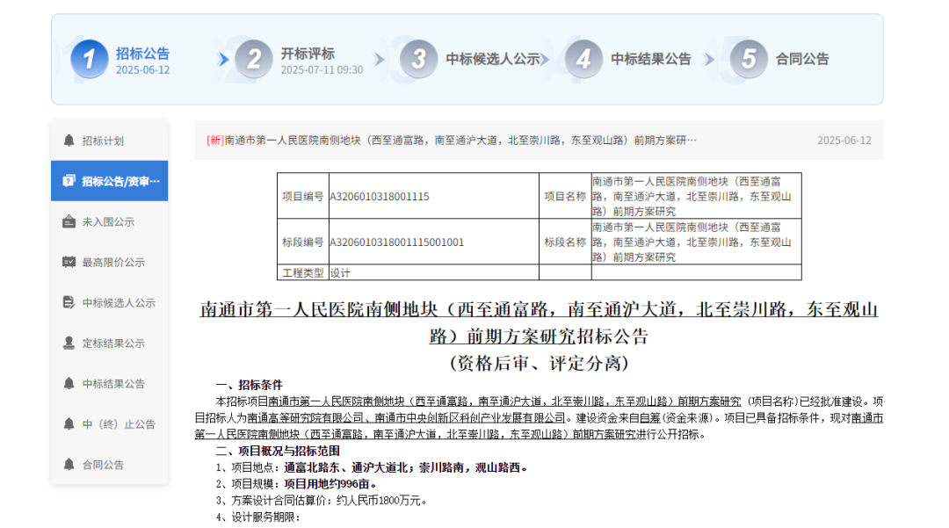Click the megaphone icon on 招标公告/资审 item
Image resolution: width=949 pixels, height=528 pixels.
coord(69,181)
